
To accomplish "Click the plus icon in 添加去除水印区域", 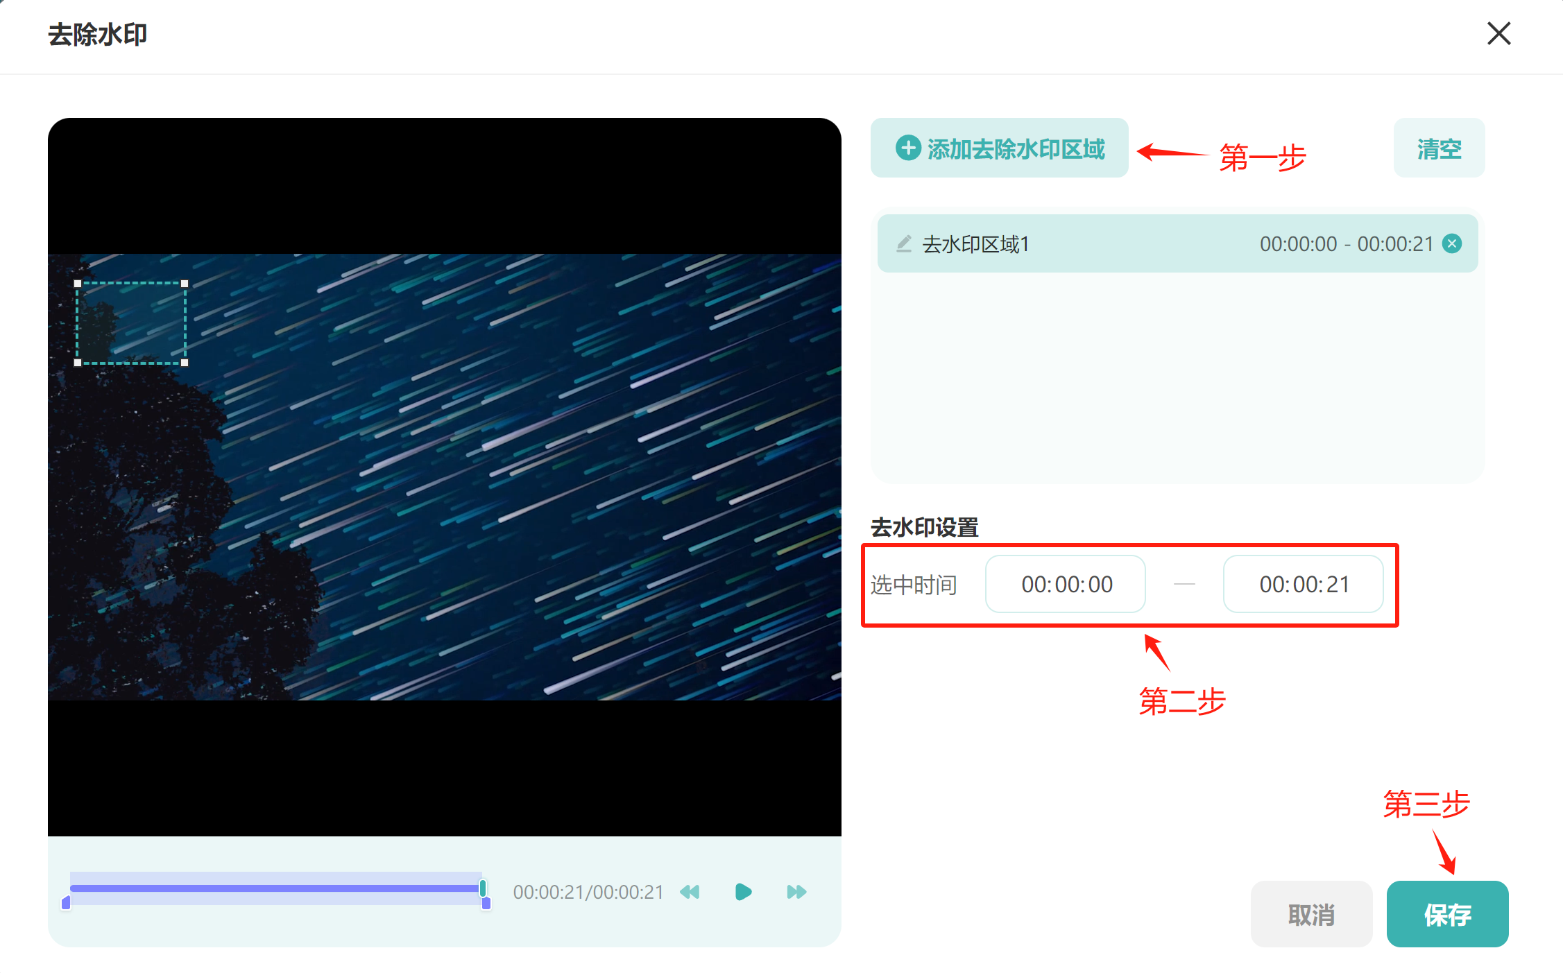I will coord(908,148).
